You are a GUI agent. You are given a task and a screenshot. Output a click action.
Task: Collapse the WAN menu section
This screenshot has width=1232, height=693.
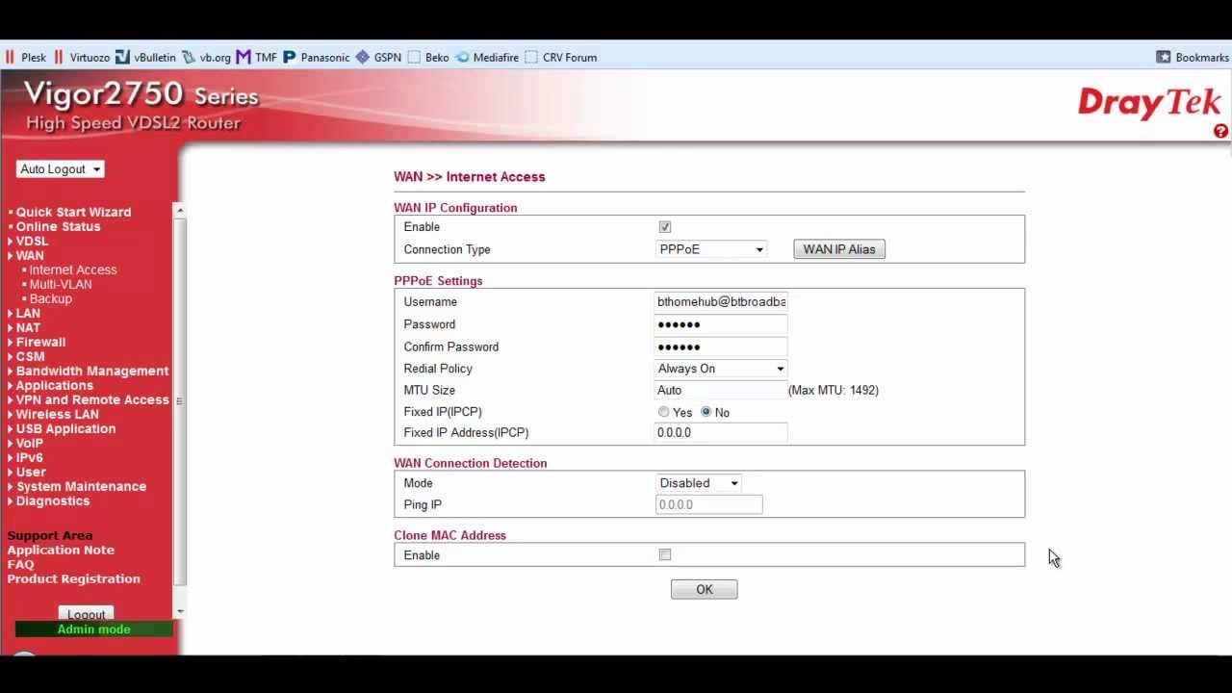[30, 256]
